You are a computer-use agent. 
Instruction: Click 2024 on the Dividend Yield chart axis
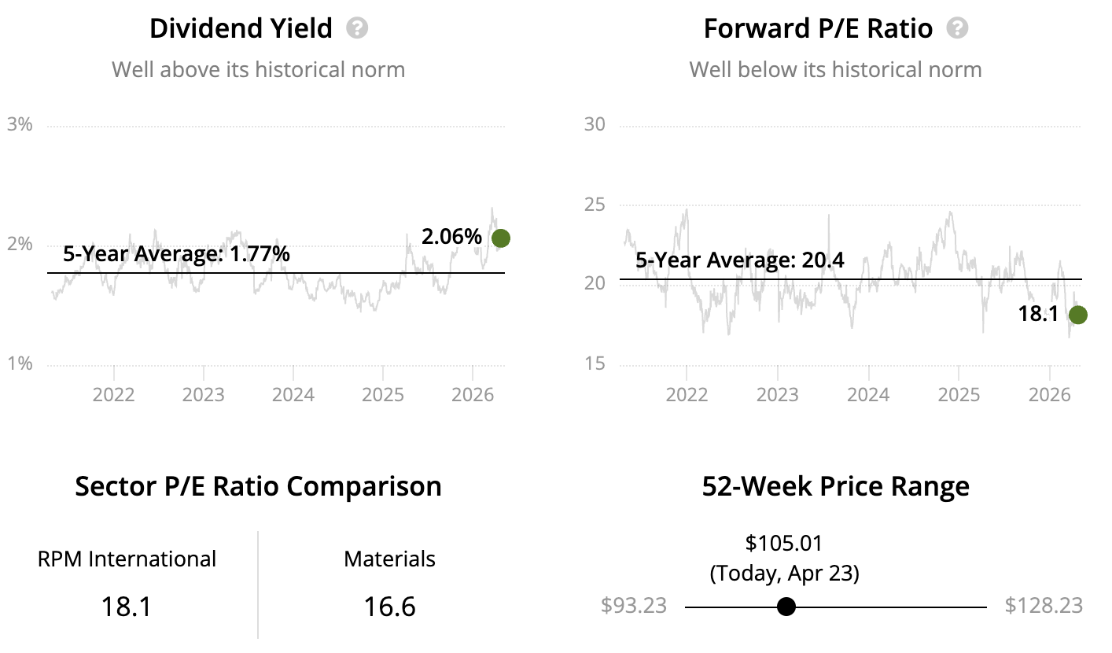293,393
